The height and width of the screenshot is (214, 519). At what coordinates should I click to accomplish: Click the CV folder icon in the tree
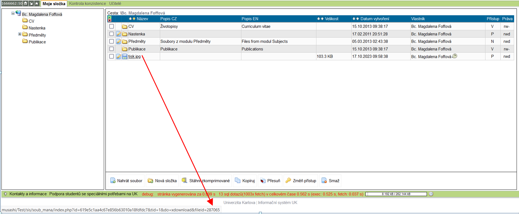pyautogui.click(x=25, y=21)
